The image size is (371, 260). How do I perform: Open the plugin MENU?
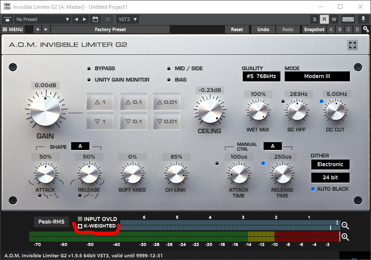tap(13, 29)
